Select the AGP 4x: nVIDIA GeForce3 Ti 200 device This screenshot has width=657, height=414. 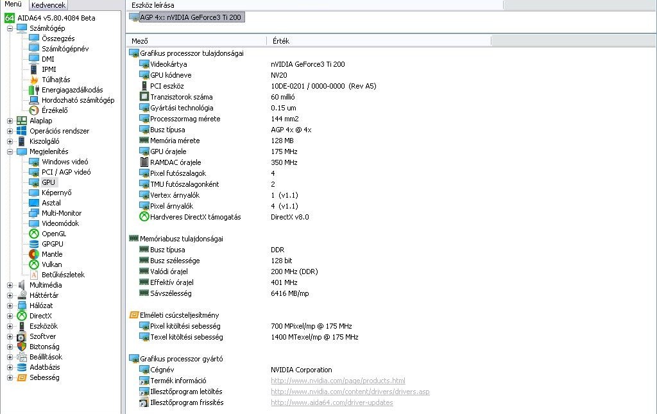(187, 17)
